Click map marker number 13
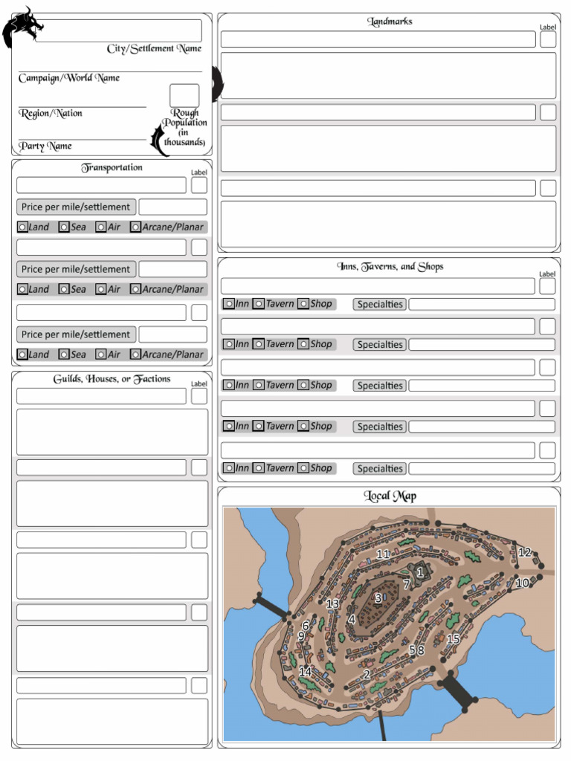The image size is (571, 761). (332, 603)
